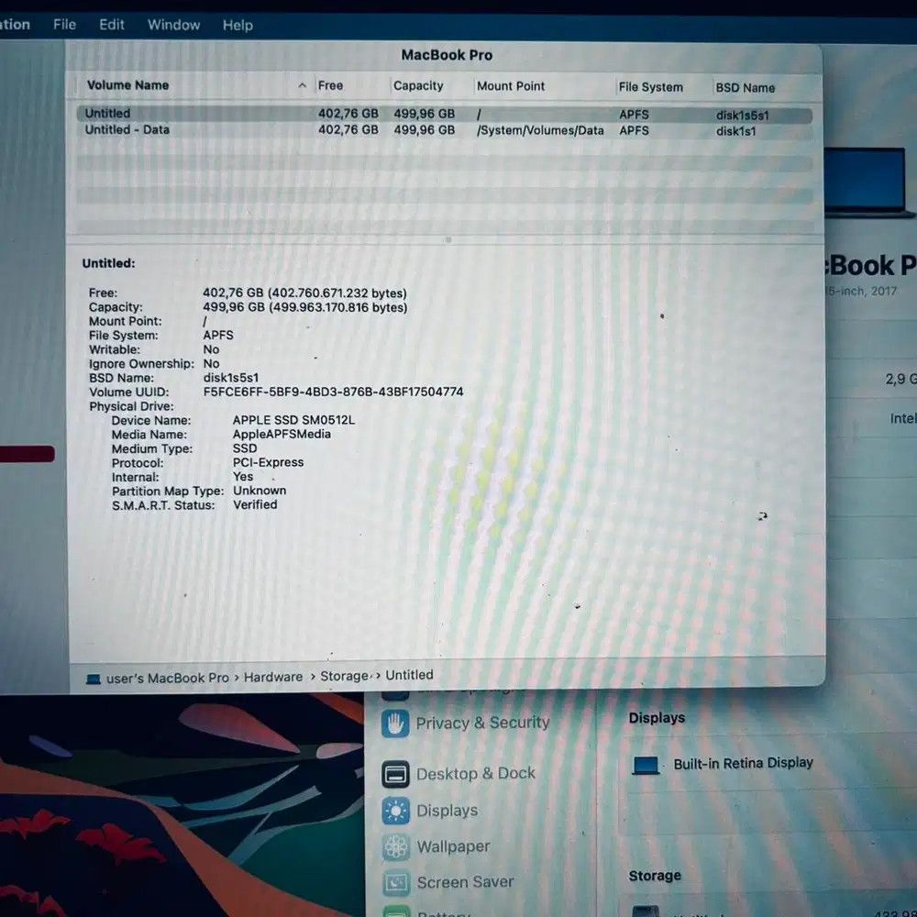Click the S.M.A.R.T. Status Verified value
The height and width of the screenshot is (917, 917).
point(255,504)
